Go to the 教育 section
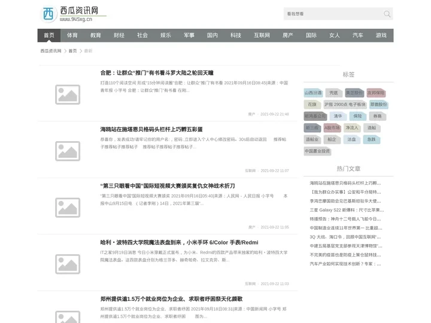The image size is (431, 323). pyautogui.click(x=96, y=35)
